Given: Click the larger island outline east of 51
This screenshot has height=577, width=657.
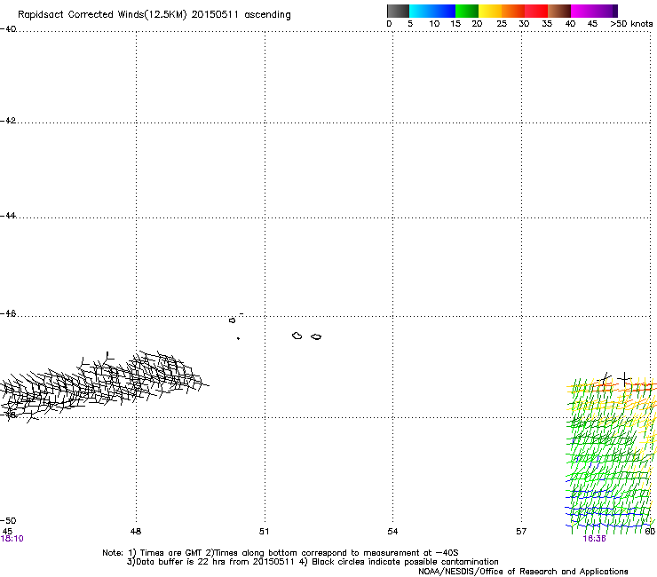Looking at the screenshot, I should (297, 336).
